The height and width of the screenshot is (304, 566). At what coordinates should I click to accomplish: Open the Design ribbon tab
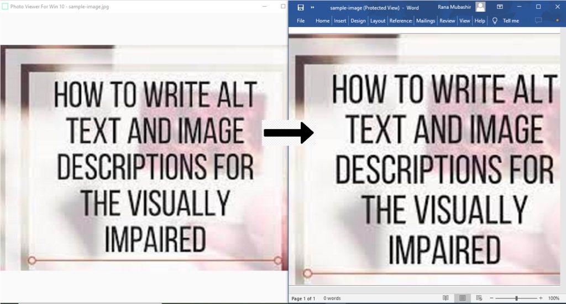coord(358,21)
